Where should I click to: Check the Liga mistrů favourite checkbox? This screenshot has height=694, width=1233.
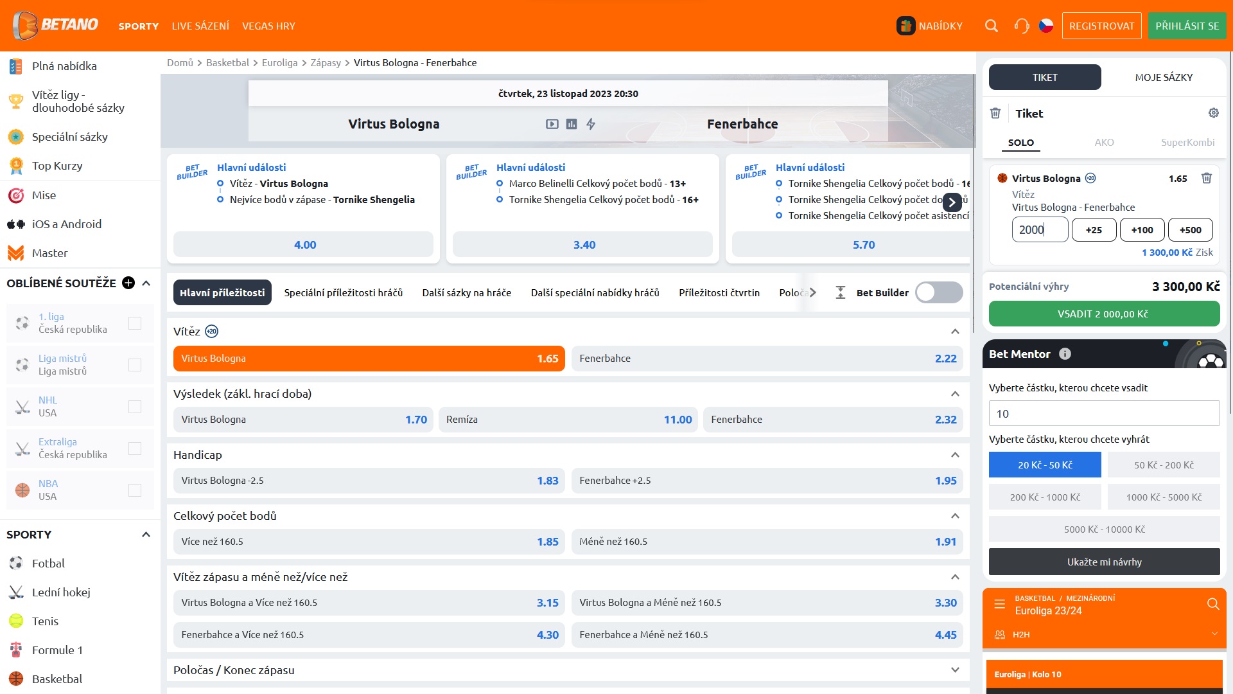[135, 364]
